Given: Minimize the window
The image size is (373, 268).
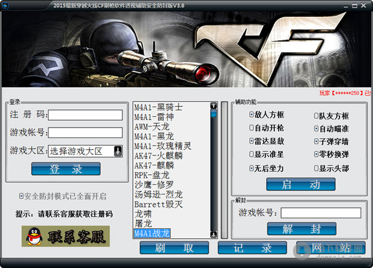Looking at the screenshot, I should coord(346,6).
